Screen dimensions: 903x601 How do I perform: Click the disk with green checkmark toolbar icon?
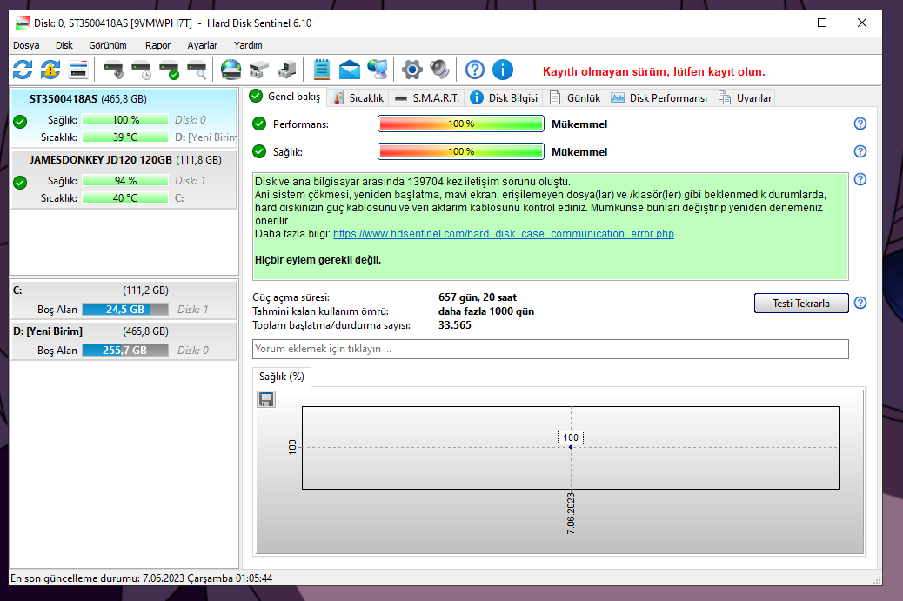coord(169,70)
